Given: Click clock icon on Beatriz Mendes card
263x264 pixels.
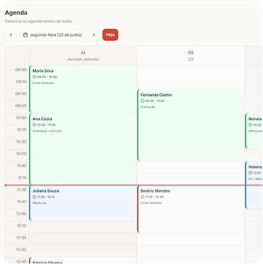Looking at the screenshot, I should (142, 196).
